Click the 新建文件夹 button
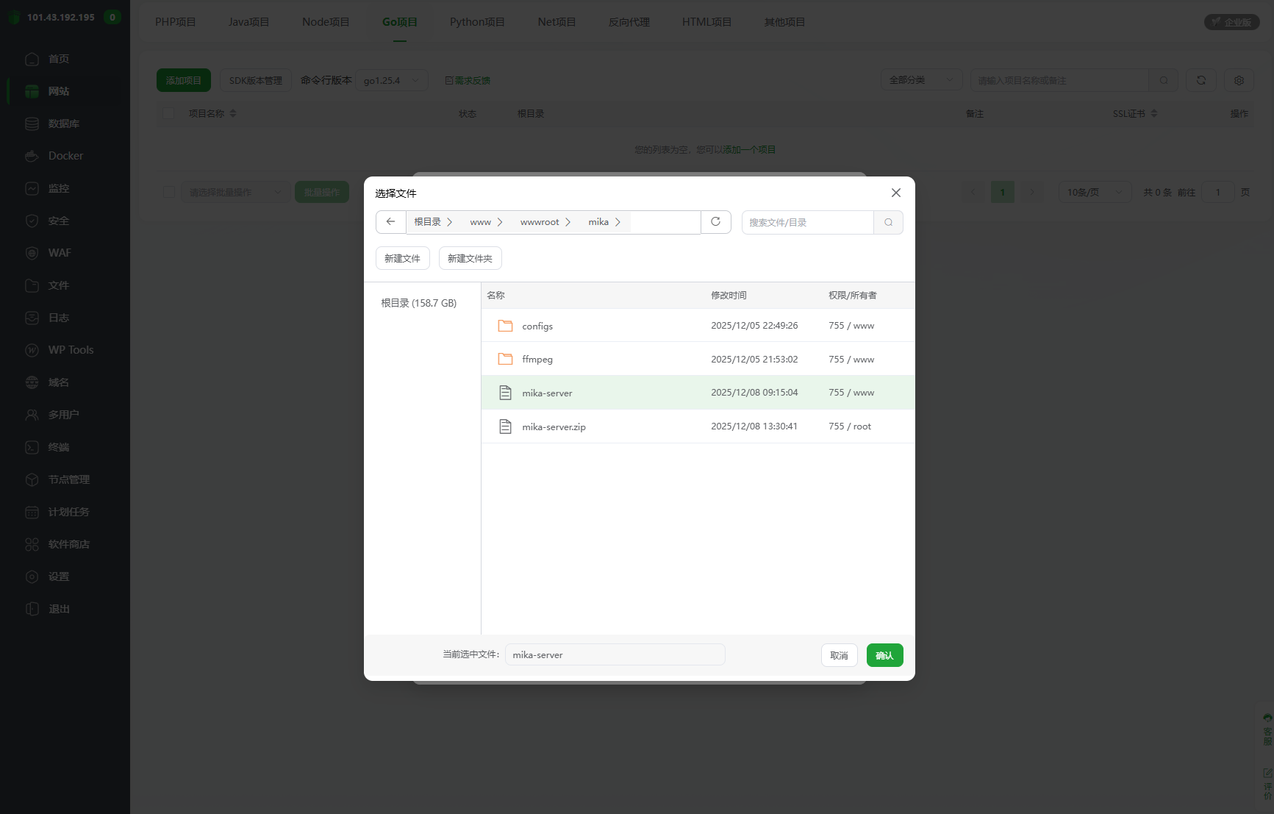This screenshot has height=814, width=1274. pos(470,258)
